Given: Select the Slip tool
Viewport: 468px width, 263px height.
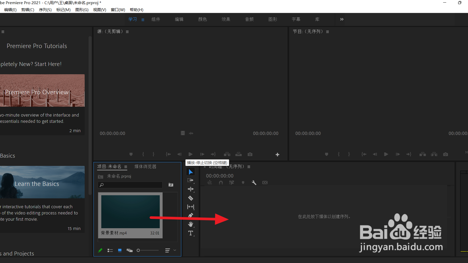Looking at the screenshot, I should pos(191,207).
